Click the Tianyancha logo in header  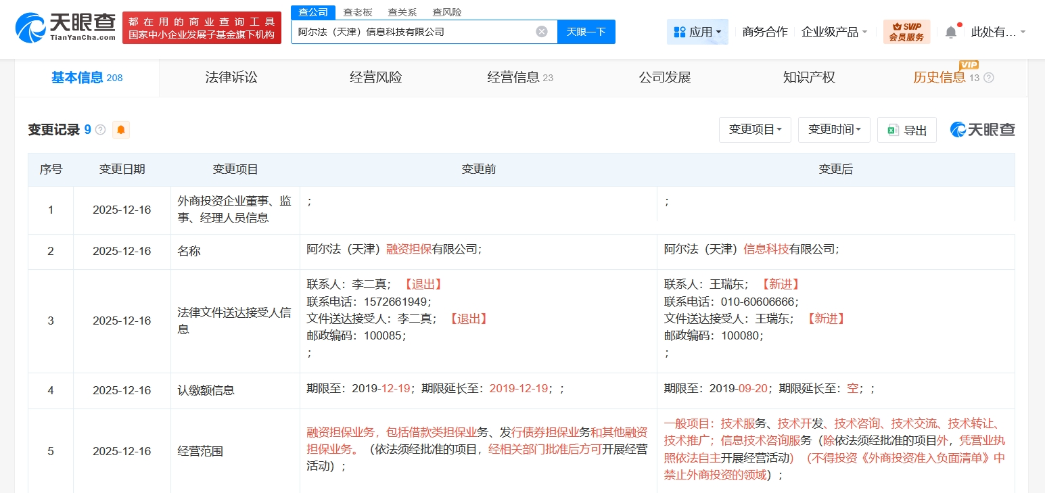(65, 28)
